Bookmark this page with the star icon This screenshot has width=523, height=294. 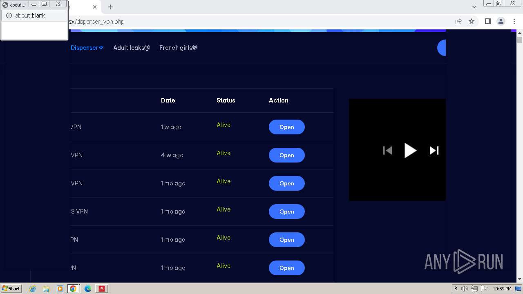472,22
